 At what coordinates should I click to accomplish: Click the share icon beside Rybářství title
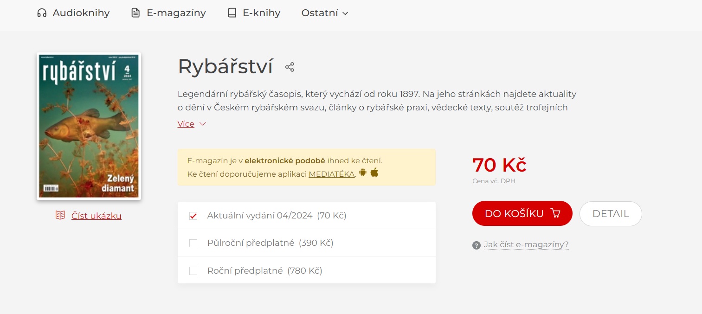[290, 67]
